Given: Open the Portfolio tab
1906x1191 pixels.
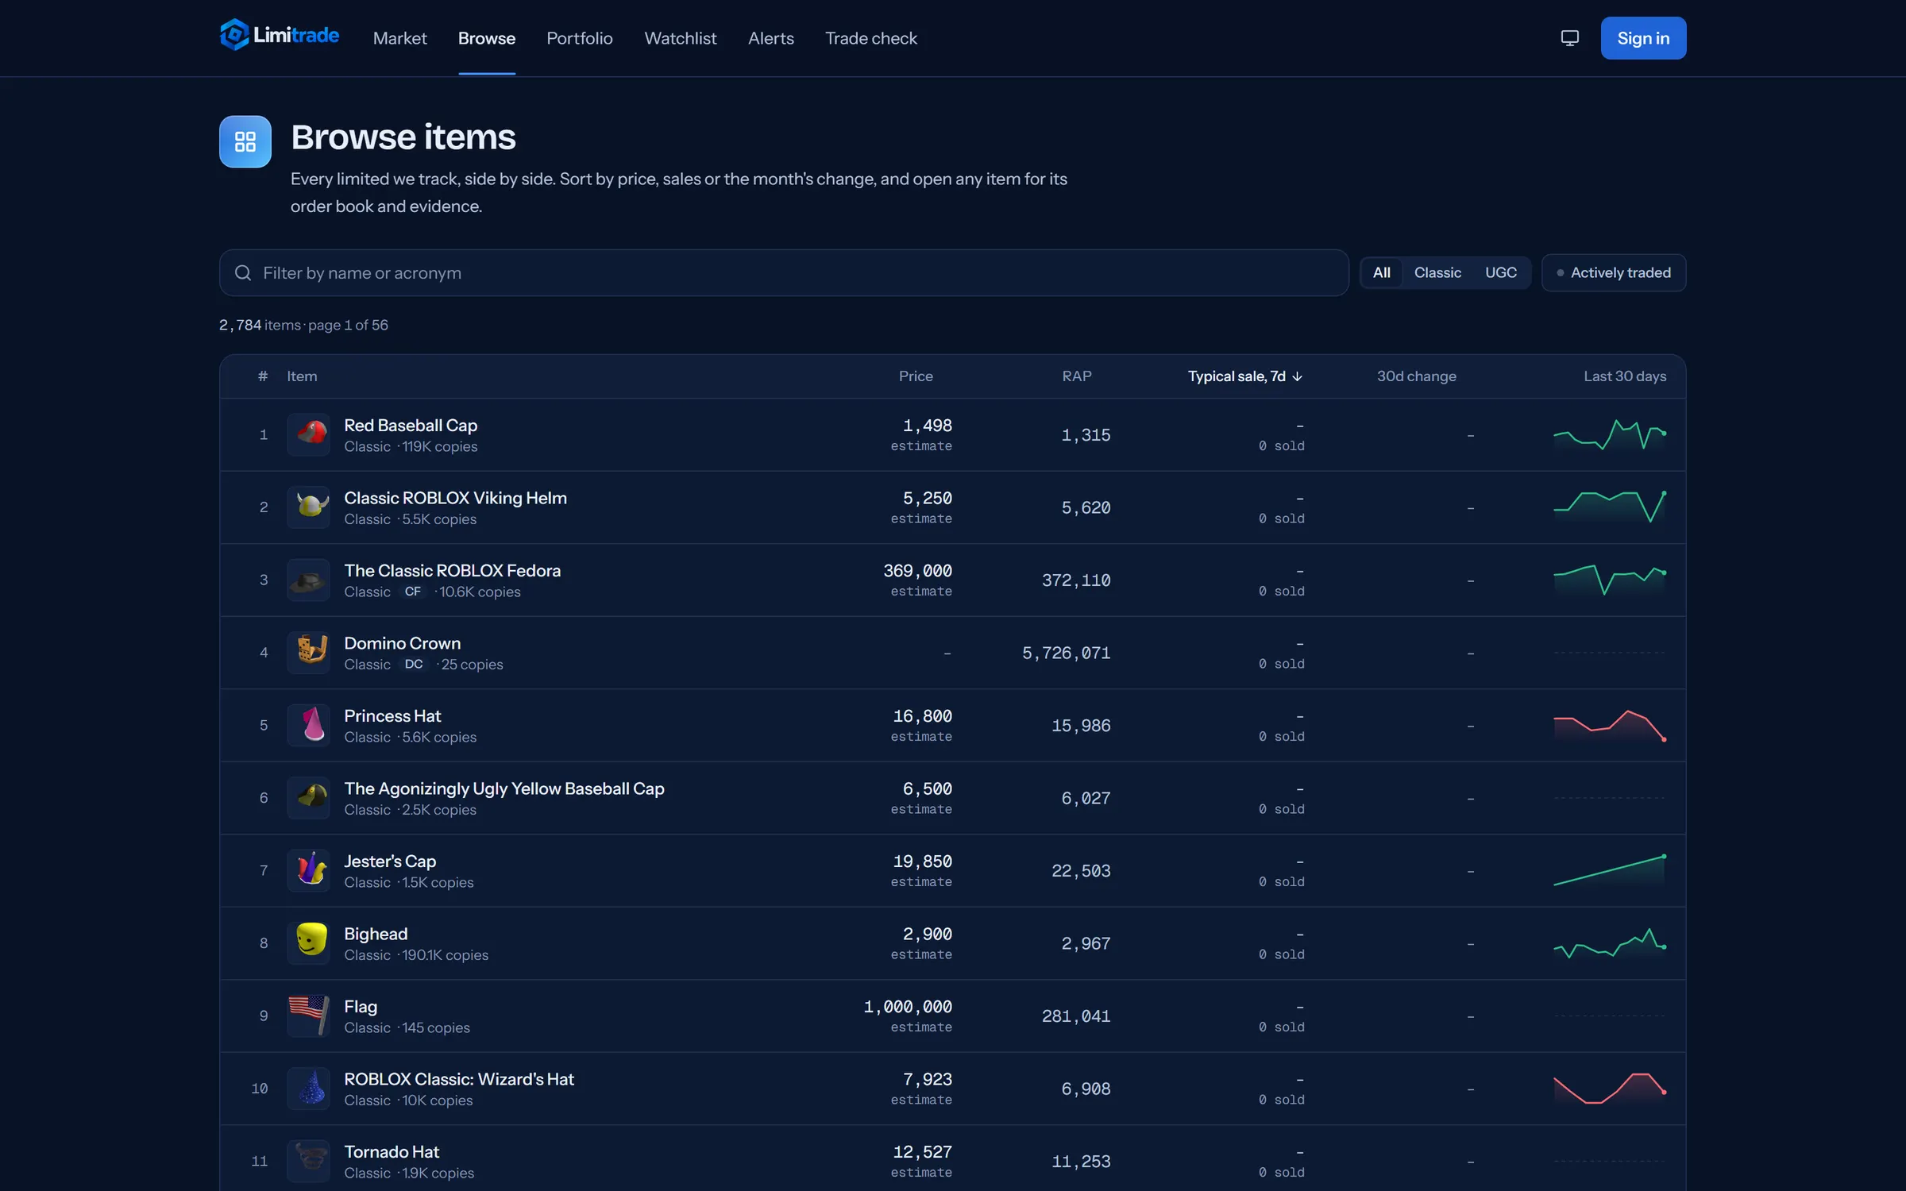Looking at the screenshot, I should [x=580, y=38].
